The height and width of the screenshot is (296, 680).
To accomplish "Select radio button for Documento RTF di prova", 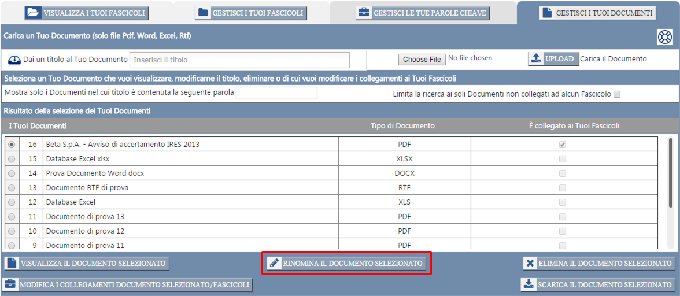I will (12, 188).
